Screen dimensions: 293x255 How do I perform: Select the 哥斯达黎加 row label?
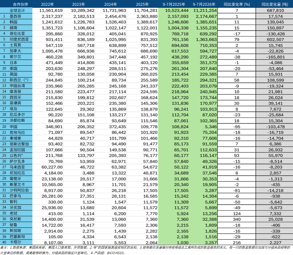point(19,144)
